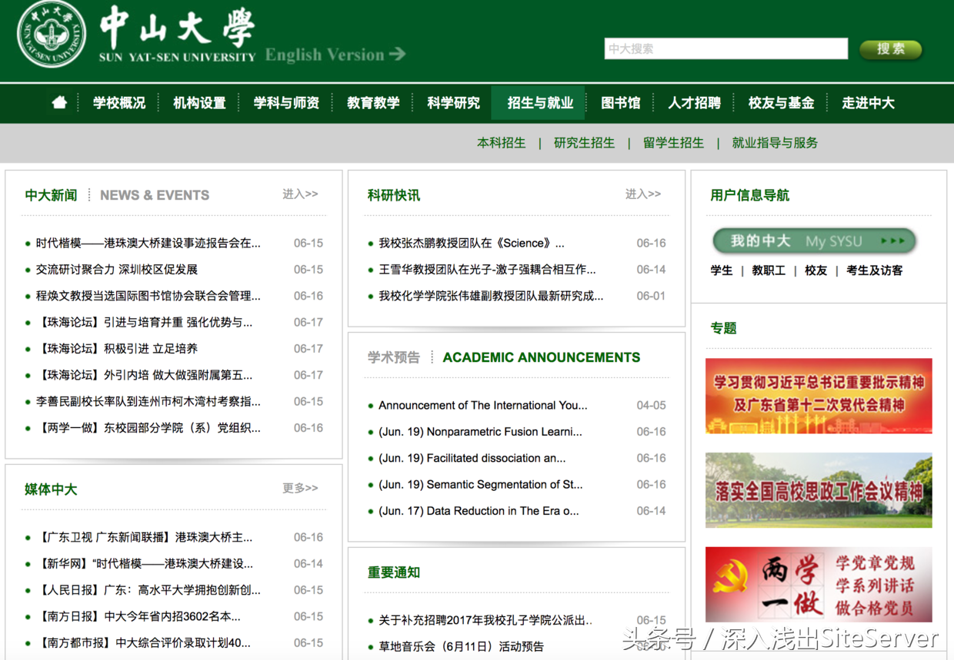
Task: Open the My SYSU arrows button
Action: 814,240
